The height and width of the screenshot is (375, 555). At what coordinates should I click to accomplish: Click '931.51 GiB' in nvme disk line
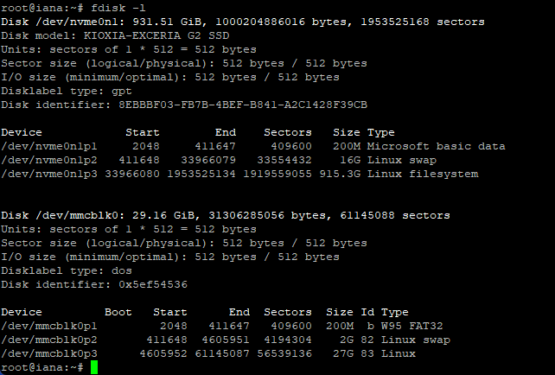point(167,22)
